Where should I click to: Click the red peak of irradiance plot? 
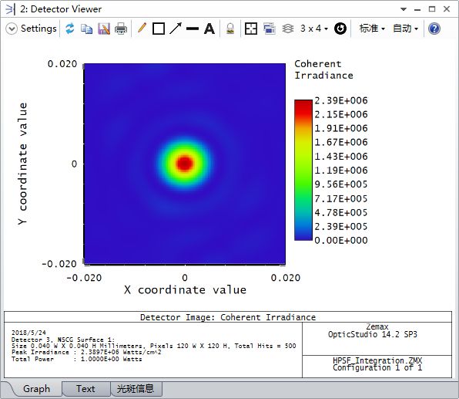[x=184, y=163]
